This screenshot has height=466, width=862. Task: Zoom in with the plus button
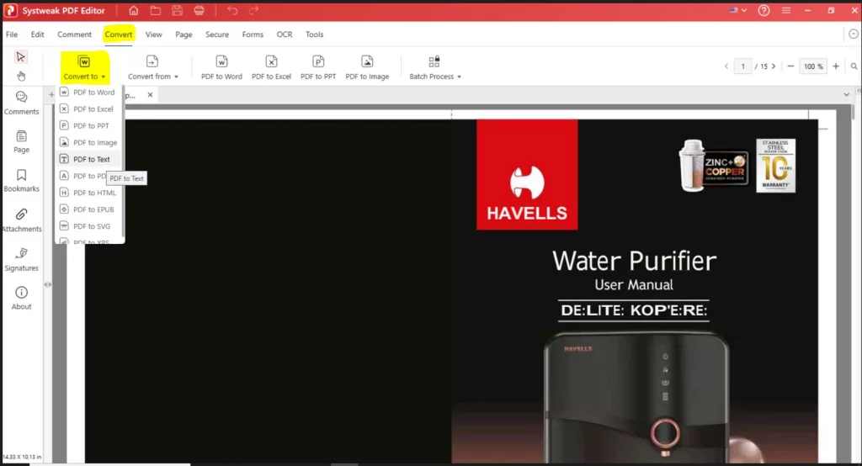click(x=836, y=66)
